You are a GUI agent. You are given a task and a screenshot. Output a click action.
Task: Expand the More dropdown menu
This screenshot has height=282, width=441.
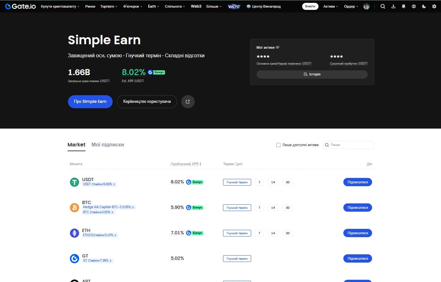(x=214, y=6)
